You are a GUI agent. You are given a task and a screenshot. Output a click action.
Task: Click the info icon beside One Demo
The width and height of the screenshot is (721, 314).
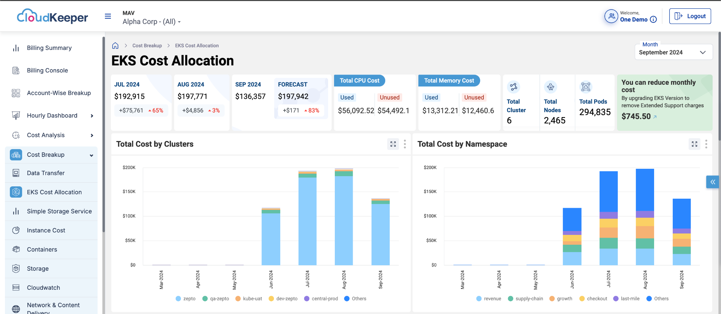[x=653, y=20]
